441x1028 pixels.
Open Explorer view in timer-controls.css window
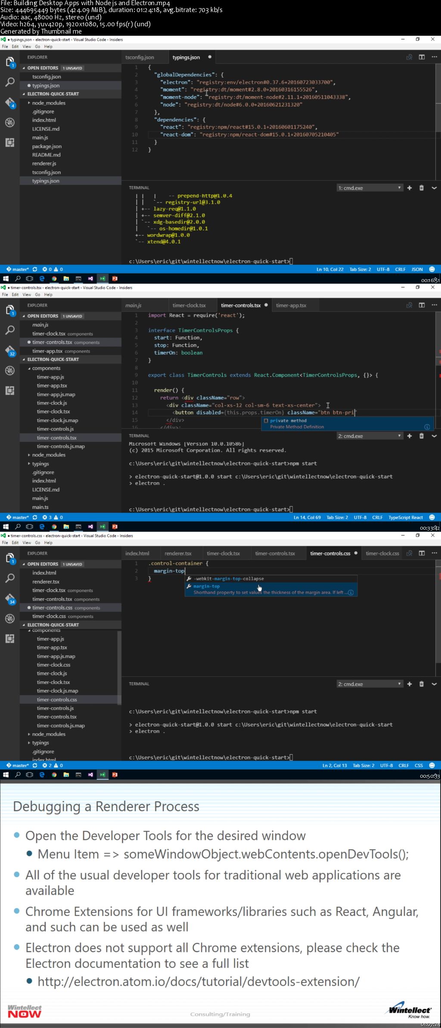[10, 559]
